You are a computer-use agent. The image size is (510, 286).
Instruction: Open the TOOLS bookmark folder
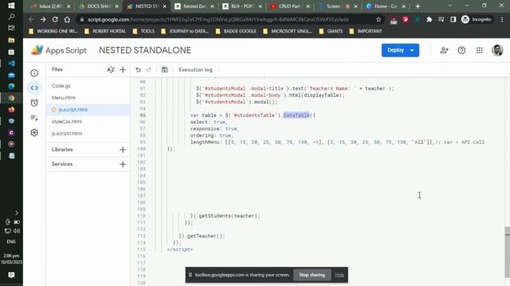click(143, 31)
